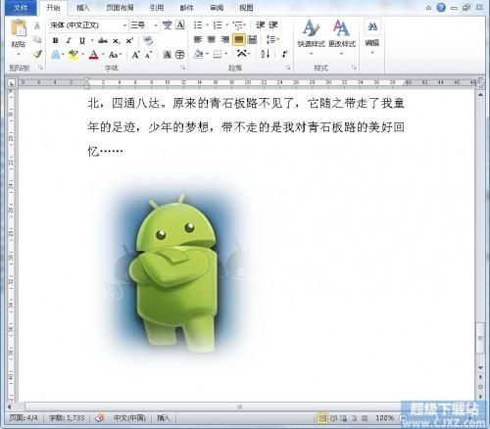Screen dimensions: 490x429
Task: Click the Phonetic Guide (拼音) icon
Action: click(168, 25)
